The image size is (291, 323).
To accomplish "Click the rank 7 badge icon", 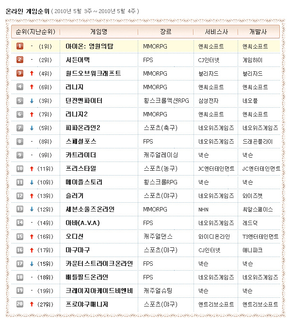I will coord(20,128).
